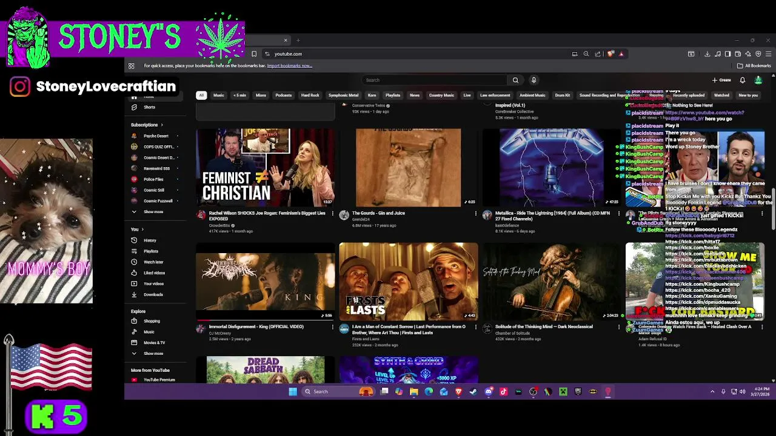Screen dimensions: 776x436
Task: Click the YouTube search input field
Action: 434,80
